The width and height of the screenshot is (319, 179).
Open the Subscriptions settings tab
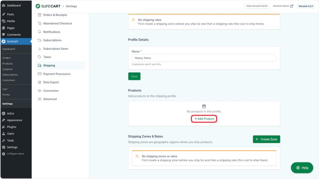52,40
